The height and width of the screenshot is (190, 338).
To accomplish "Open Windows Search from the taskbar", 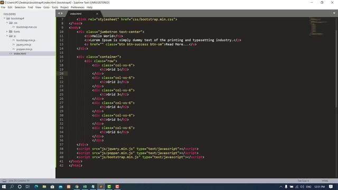I will [12, 186].
